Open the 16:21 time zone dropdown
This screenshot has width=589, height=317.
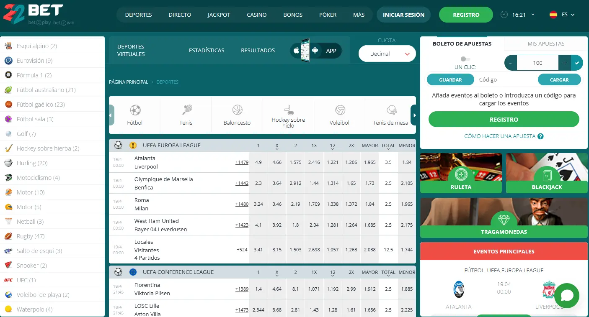518,15
